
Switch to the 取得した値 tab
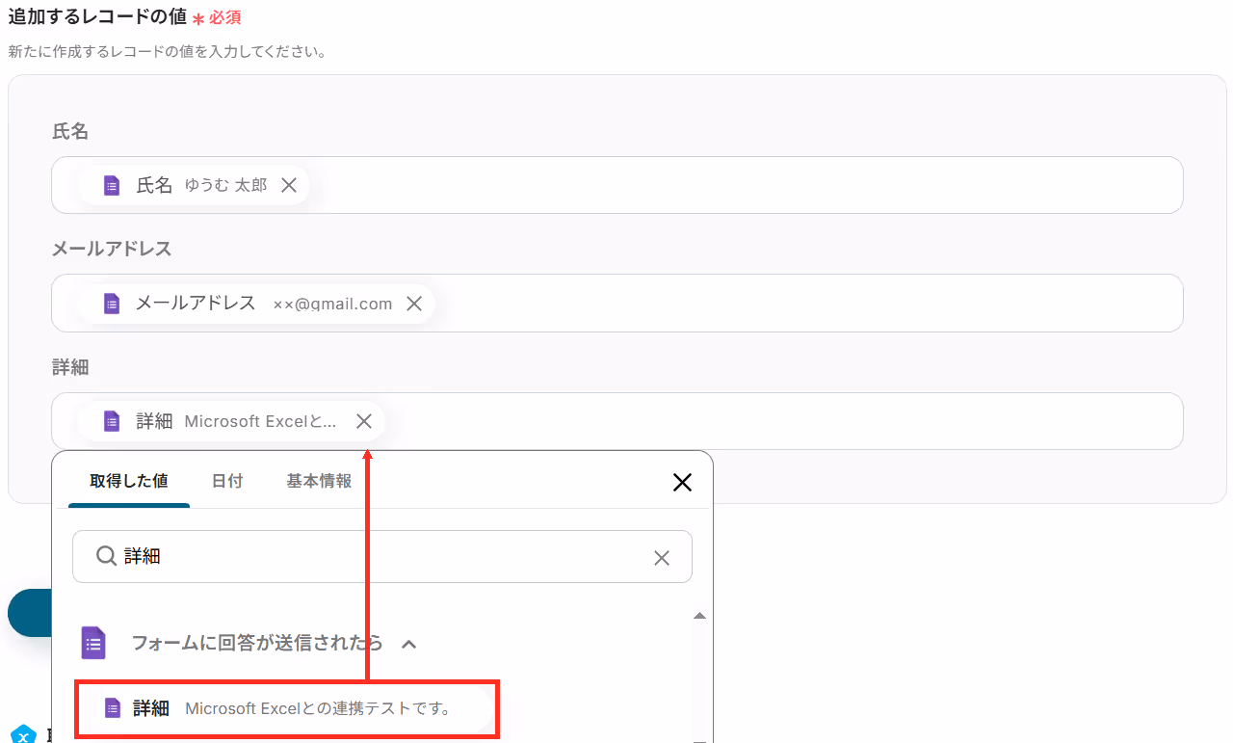129,481
